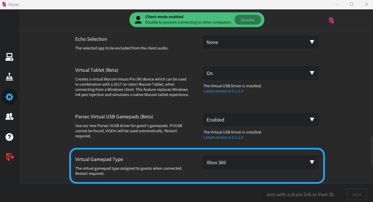Click the latest version link under USB Gamepads

pos(223,137)
